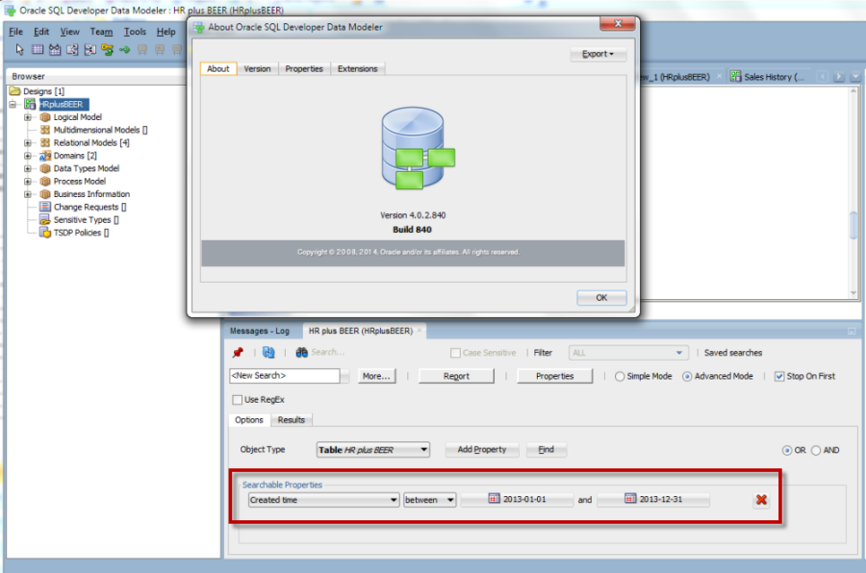Expand the Relational Models tree node
This screenshot has height=573, width=866.
point(29,143)
